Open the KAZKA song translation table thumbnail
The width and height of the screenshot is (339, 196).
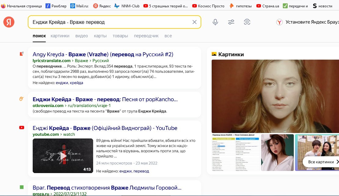click(x=236, y=153)
